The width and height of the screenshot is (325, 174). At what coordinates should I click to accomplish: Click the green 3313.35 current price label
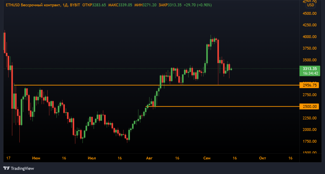(x=310, y=68)
